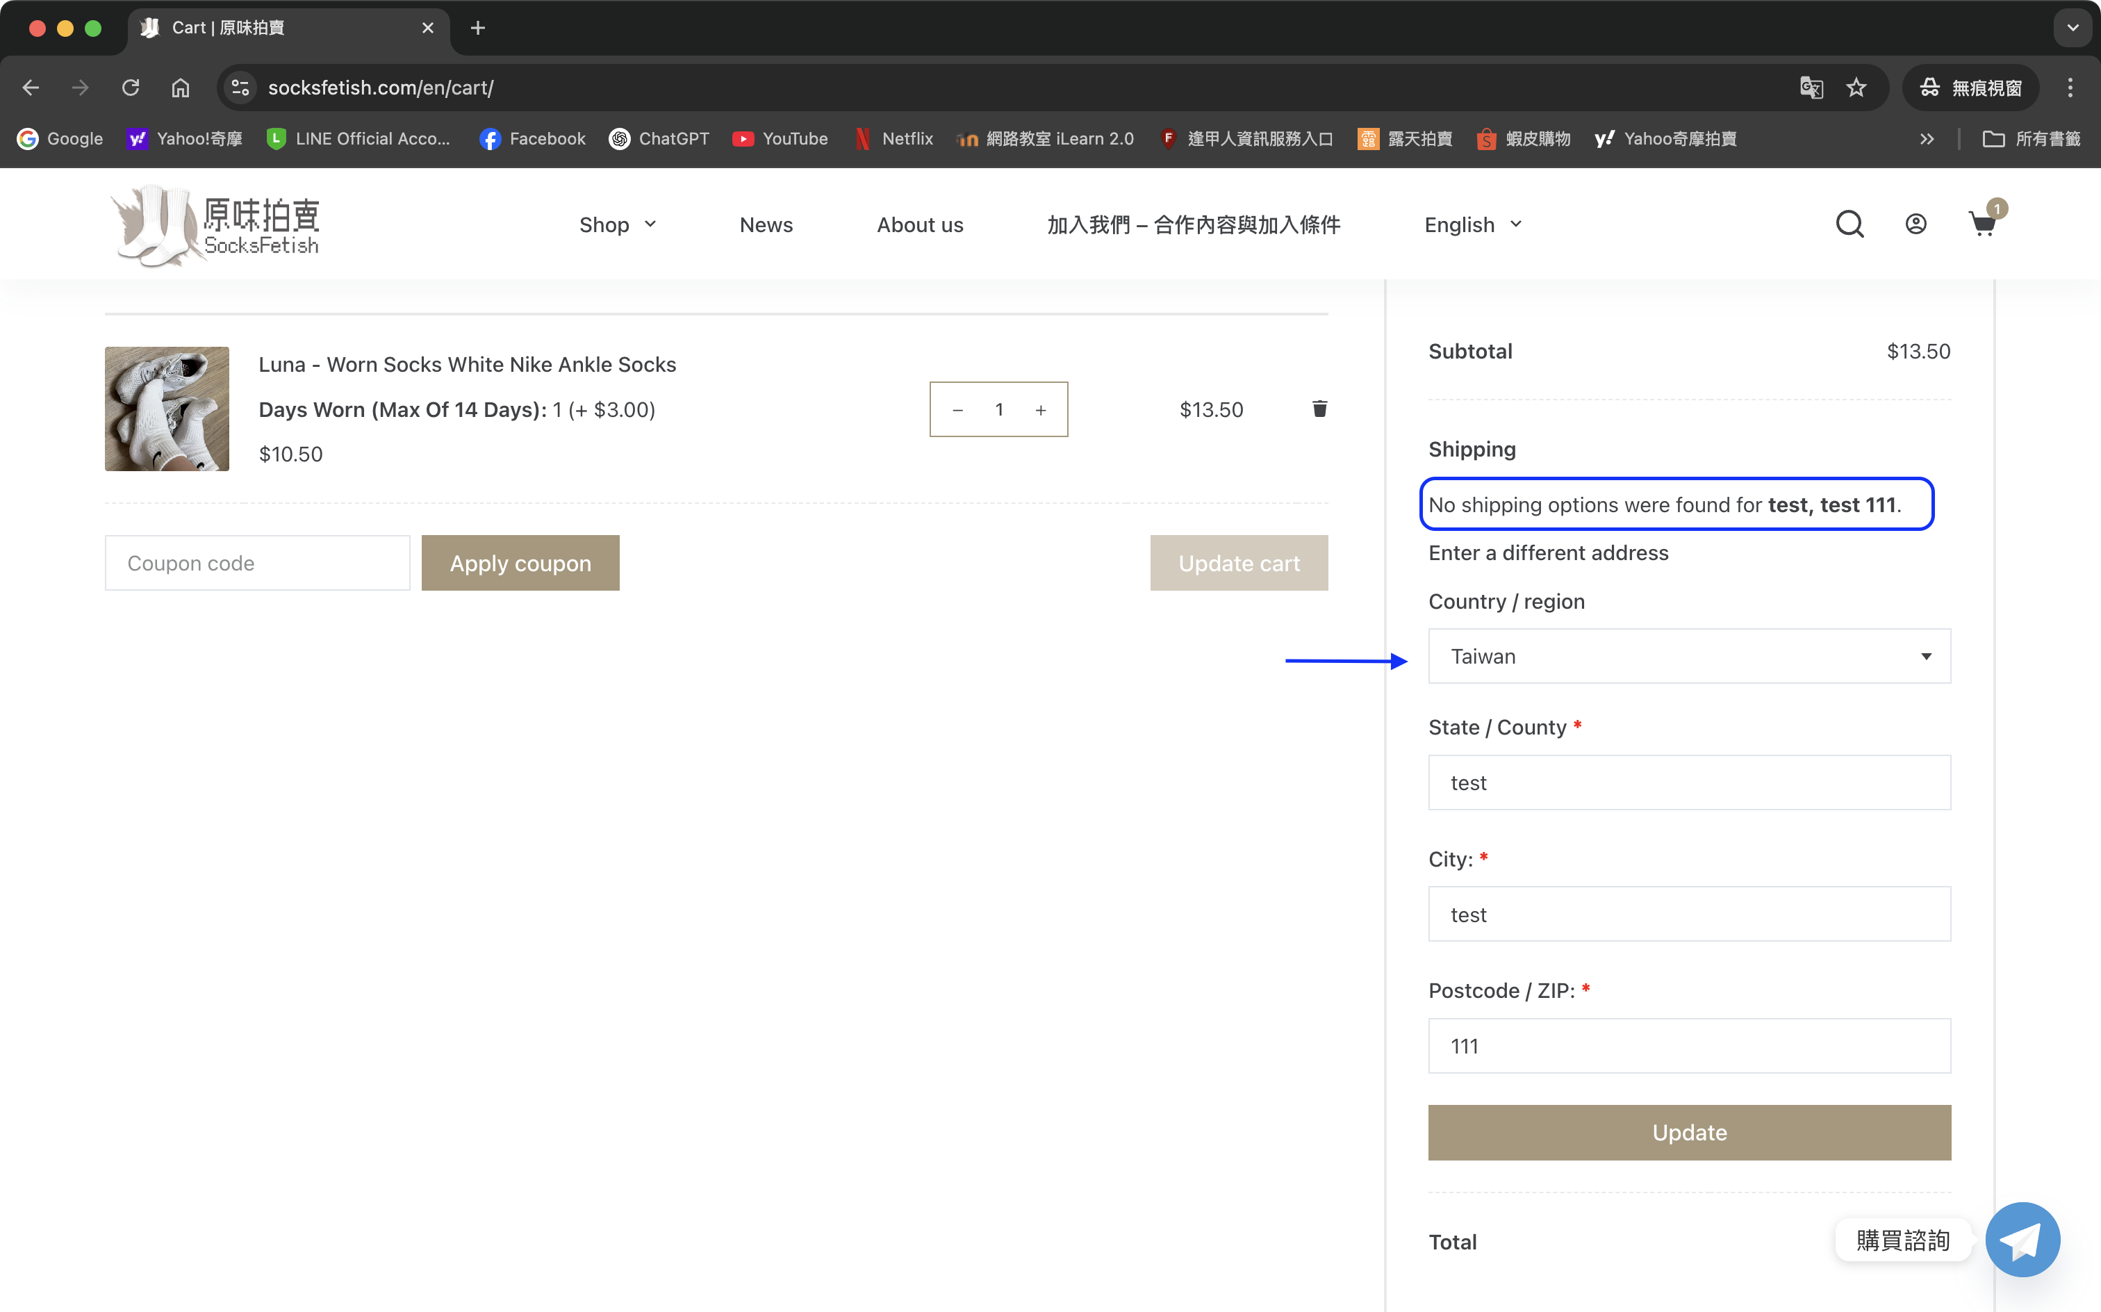
Task: Click the Coupon code field
Action: pyautogui.click(x=257, y=563)
